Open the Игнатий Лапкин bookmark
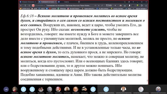The image size is (167, 94). (x=74, y=9)
